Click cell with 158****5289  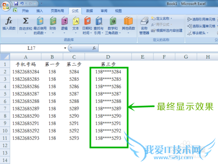click(108, 108)
